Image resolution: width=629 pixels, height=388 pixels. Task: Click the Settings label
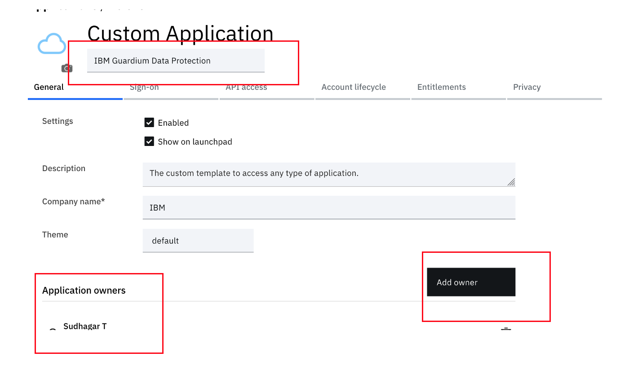tap(58, 121)
